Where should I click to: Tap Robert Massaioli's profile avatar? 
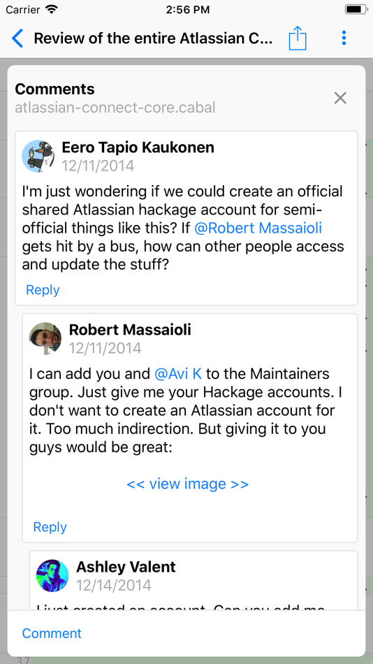point(45,338)
